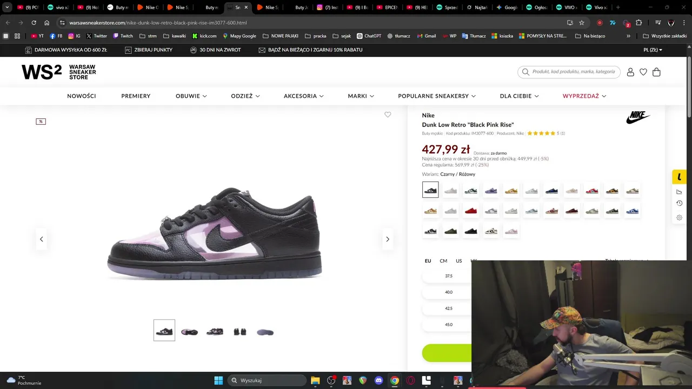Expand the OBUWIE menu
The height and width of the screenshot is (389, 692).
point(191,96)
